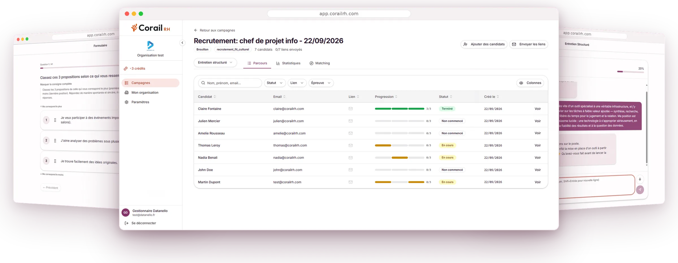
Task: Click the Corail RH logo
Action: tap(150, 28)
